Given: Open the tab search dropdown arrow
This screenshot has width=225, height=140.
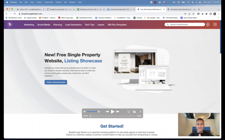Looking at the screenshot, I should pyautogui.click(x=218, y=9).
